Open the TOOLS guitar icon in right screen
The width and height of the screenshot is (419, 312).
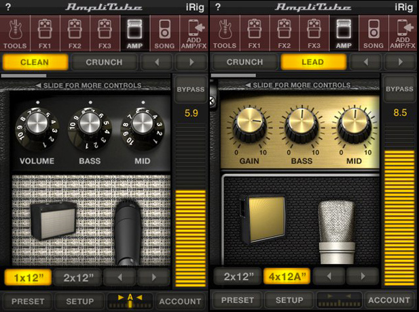click(x=225, y=33)
